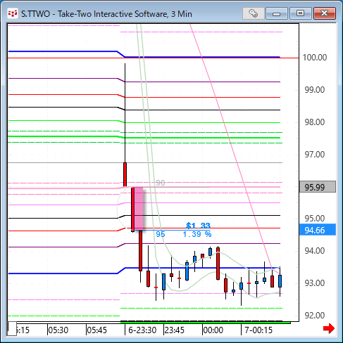Minimize the S.TTWO chart window
The image size is (343, 343).
pyautogui.click(x=277, y=13)
